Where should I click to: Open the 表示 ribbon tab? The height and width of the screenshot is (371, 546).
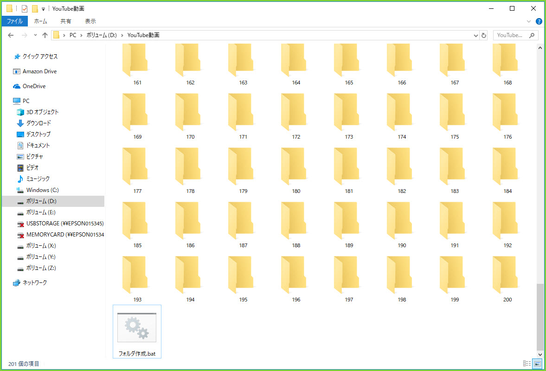[x=90, y=21]
